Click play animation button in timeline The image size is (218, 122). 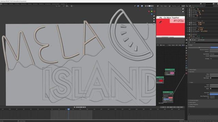coord(81,107)
